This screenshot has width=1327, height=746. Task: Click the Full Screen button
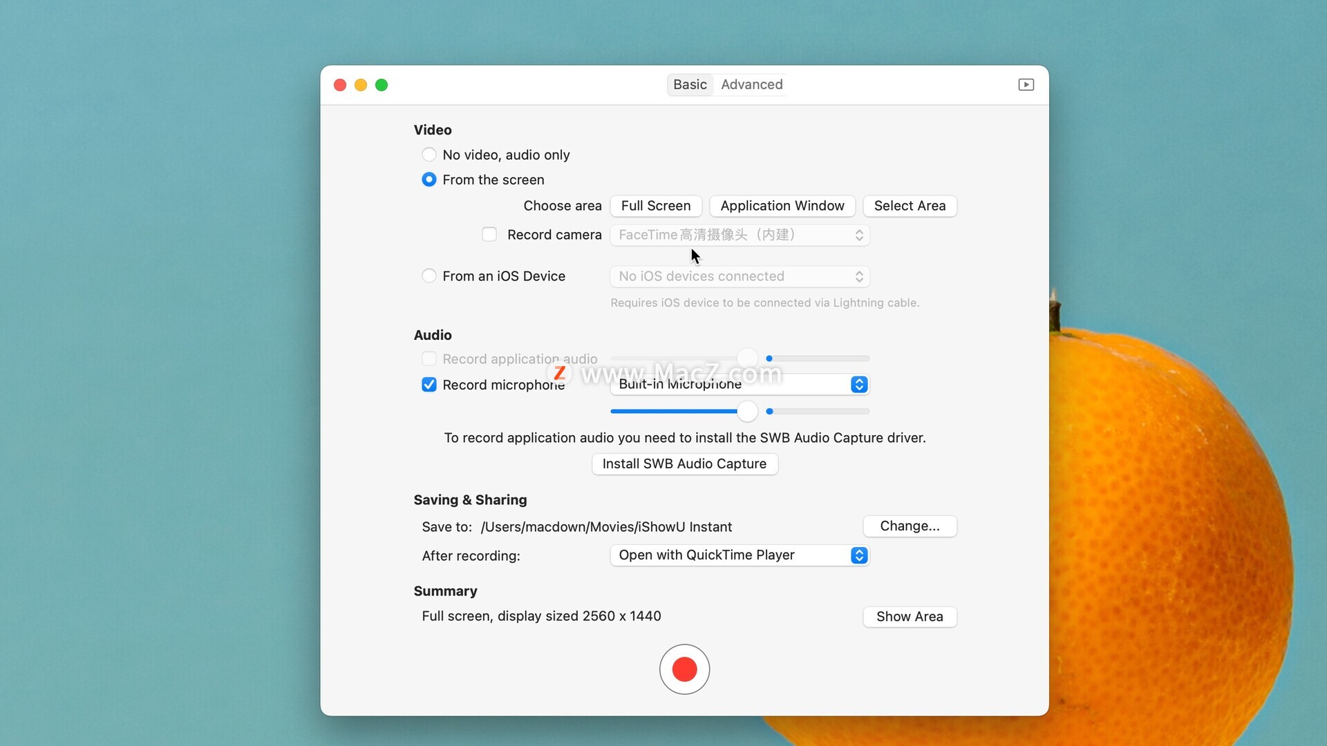[656, 206]
